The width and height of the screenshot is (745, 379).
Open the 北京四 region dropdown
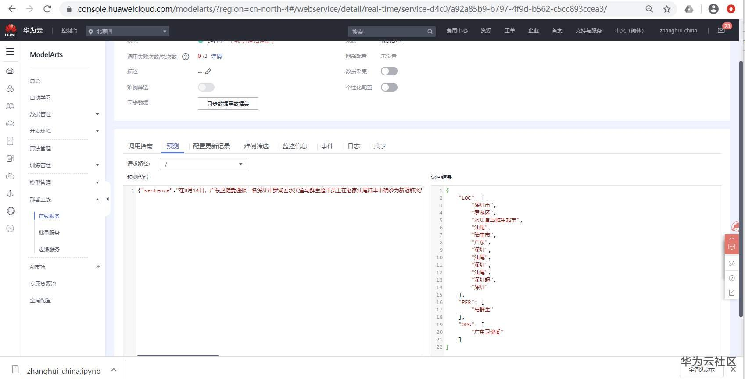[x=128, y=31]
